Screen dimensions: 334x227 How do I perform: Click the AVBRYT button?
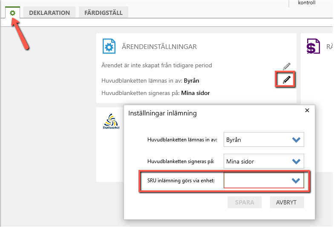(x=287, y=202)
